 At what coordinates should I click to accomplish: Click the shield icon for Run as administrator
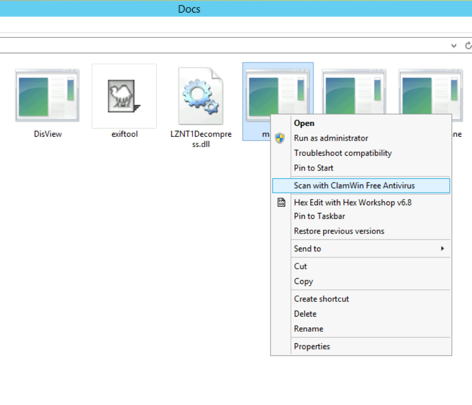[280, 138]
